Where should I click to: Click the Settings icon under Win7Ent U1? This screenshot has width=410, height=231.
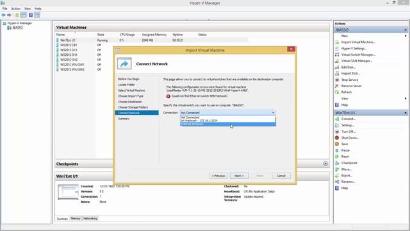click(x=337, y=125)
